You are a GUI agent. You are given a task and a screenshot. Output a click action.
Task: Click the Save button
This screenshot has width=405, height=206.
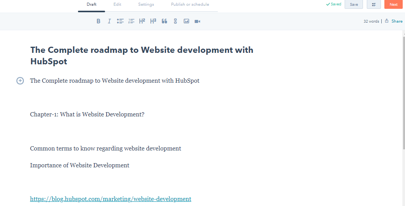click(x=354, y=4)
